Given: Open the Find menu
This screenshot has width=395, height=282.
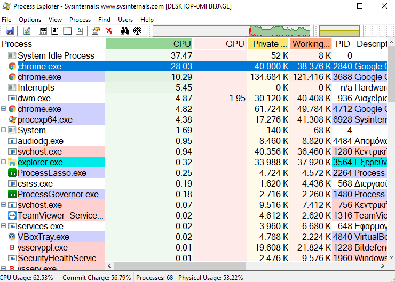Looking at the screenshot, I should pos(104,20).
